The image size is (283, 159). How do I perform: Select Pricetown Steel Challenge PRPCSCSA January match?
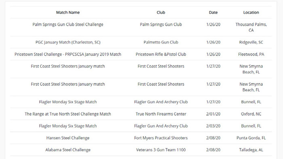(x=68, y=54)
